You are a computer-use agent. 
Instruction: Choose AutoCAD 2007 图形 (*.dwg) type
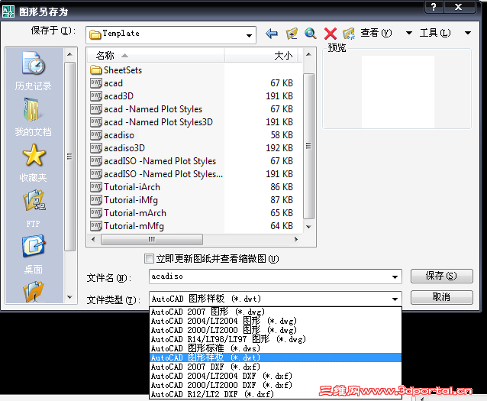(x=276, y=312)
